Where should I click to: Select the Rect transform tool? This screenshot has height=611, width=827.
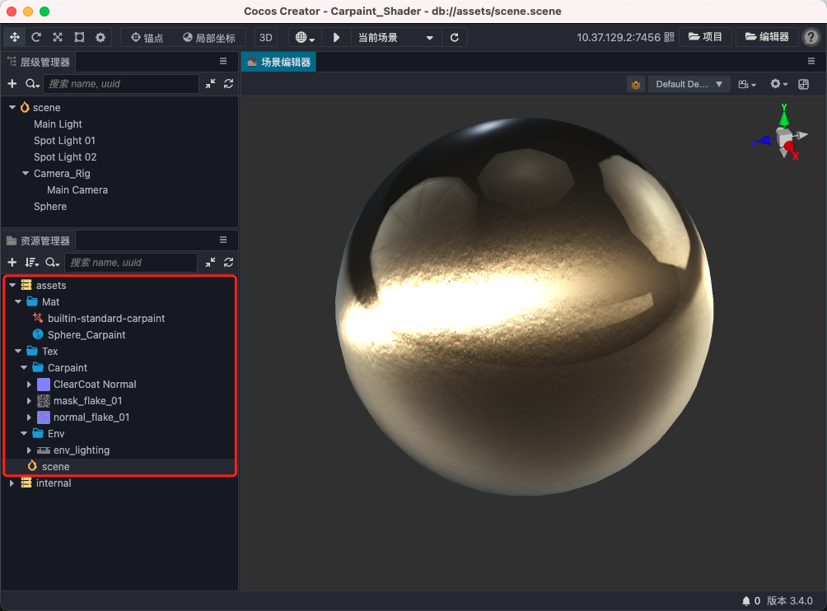78,37
